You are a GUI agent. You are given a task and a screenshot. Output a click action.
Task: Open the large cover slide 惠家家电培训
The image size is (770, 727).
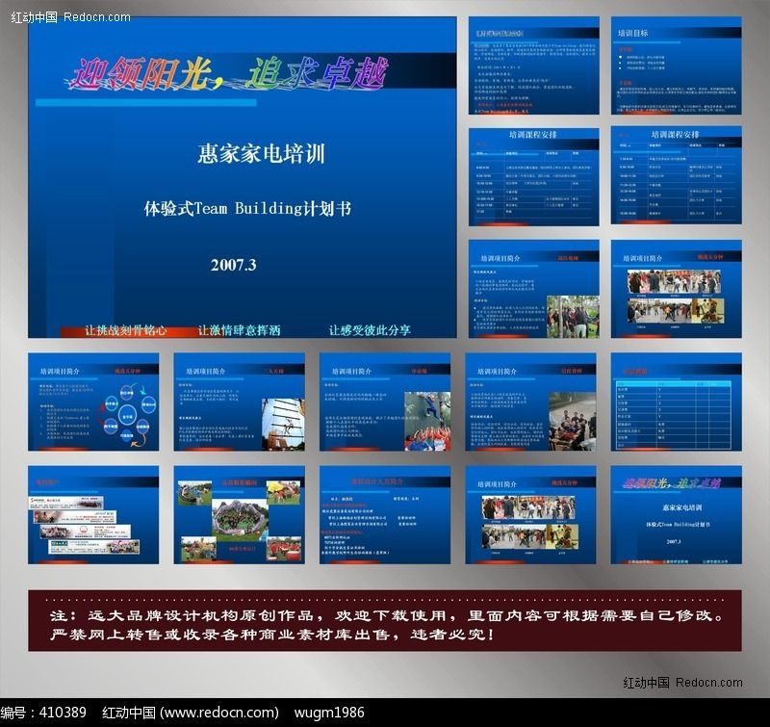243,177
